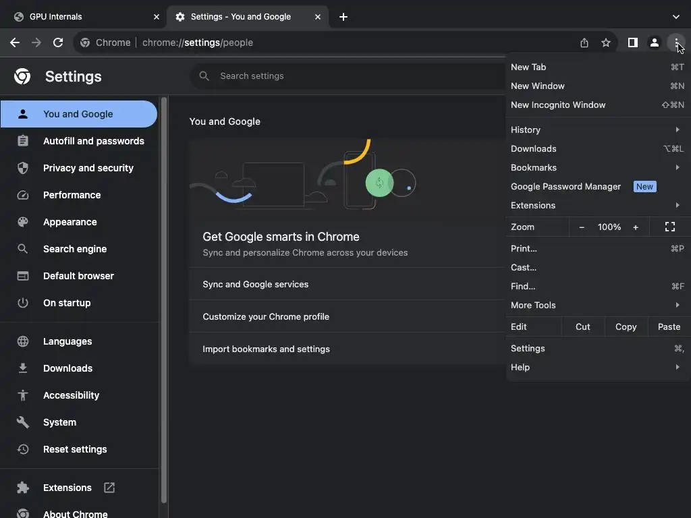The image size is (691, 518).
Task: Open Autofill and passwords section
Action: 78,141
